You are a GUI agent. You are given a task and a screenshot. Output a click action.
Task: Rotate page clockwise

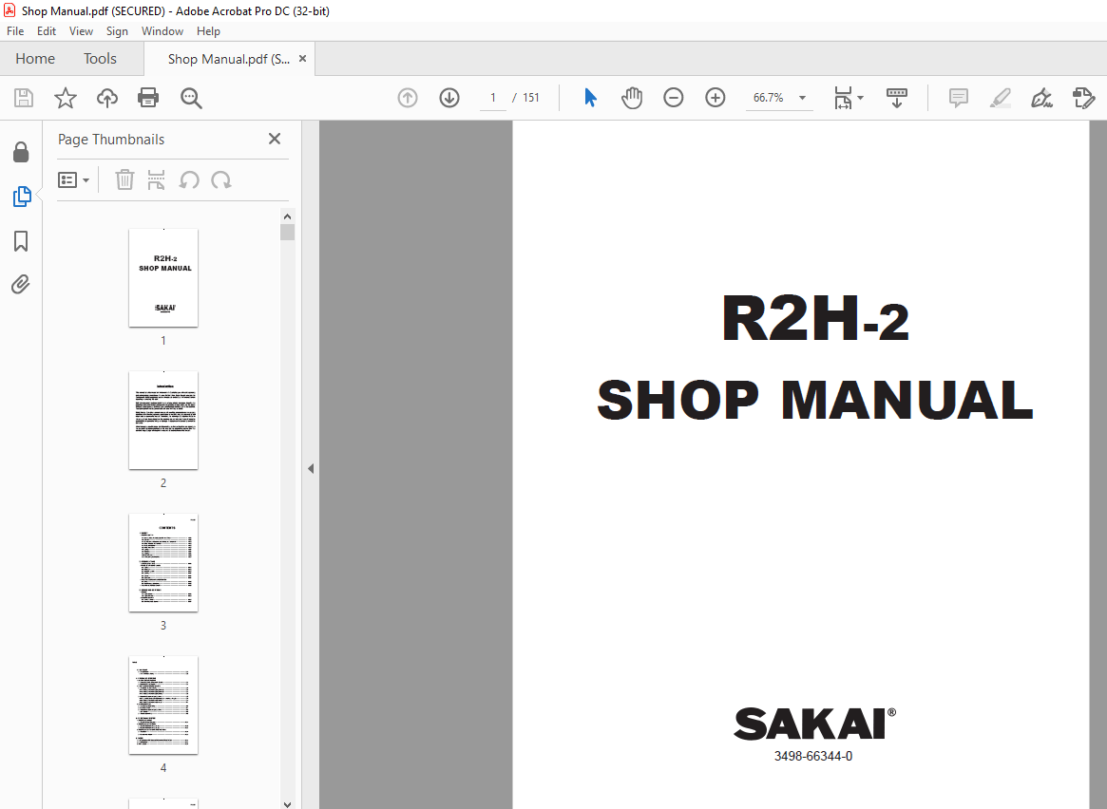pos(221,179)
